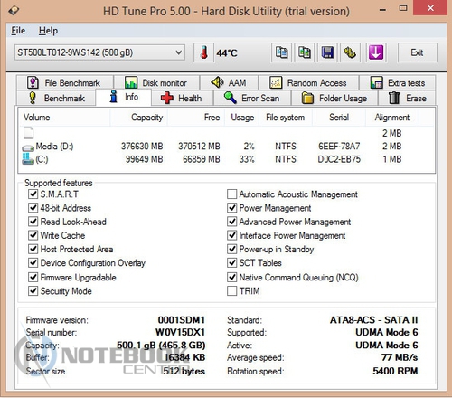Click the Erase trash can icon
This screenshot has width=452, height=398.
[394, 98]
